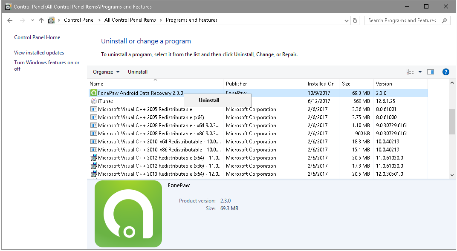Click Uninstall in the toolbar

point(138,72)
